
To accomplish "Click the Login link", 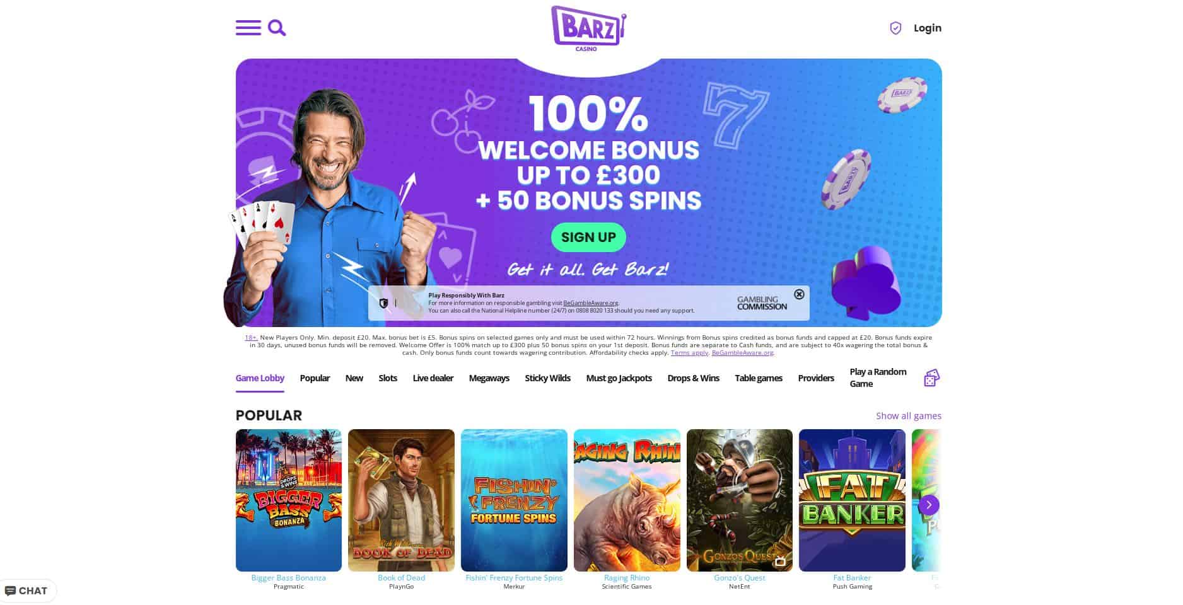I will pyautogui.click(x=927, y=28).
